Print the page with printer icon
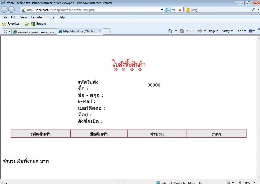 pos(200,31)
